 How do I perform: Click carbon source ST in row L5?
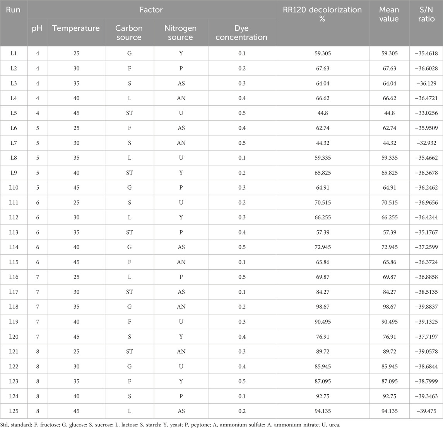click(129, 113)
